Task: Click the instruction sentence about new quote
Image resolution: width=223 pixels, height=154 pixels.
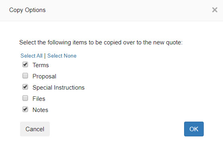Action: 101,42
